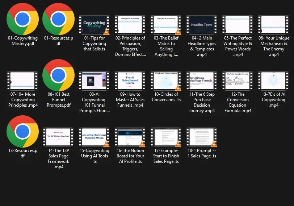
Task: Select the 03-The Belief Matrix video file
Action: click(166, 25)
